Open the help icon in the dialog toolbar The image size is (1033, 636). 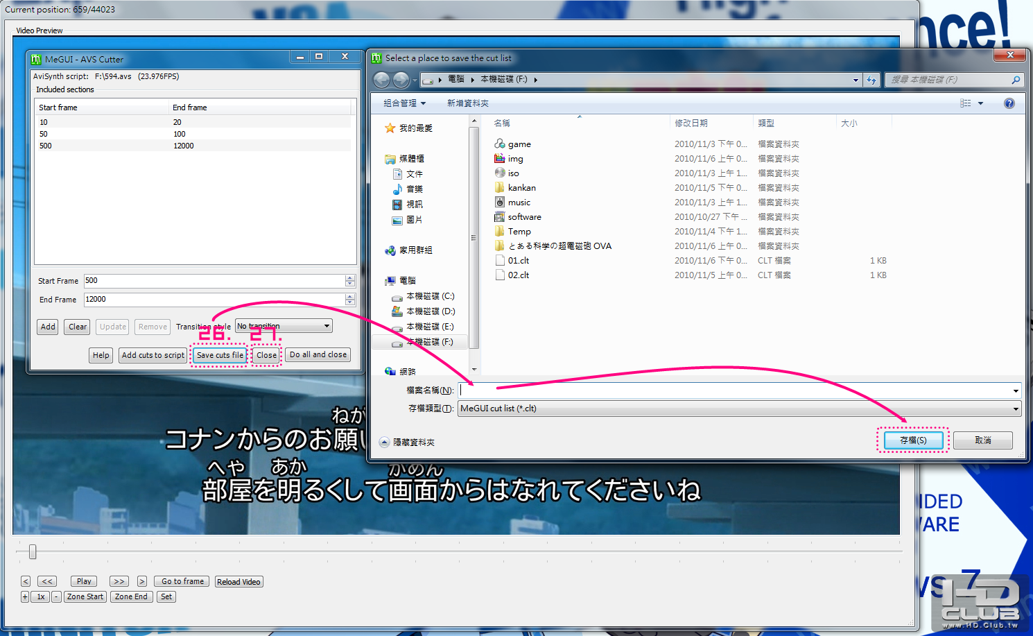(x=1009, y=103)
